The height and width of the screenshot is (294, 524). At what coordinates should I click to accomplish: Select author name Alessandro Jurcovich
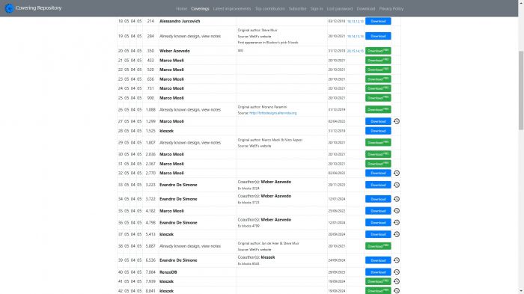tap(180, 21)
